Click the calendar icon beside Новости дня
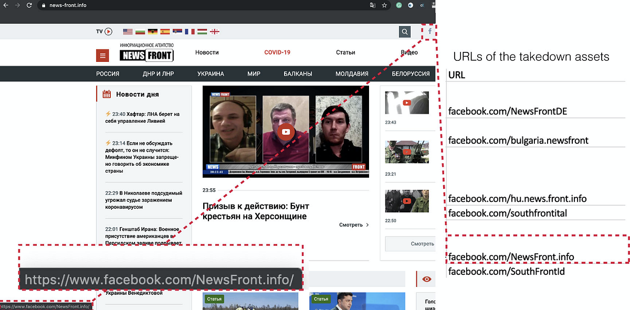 coord(107,94)
